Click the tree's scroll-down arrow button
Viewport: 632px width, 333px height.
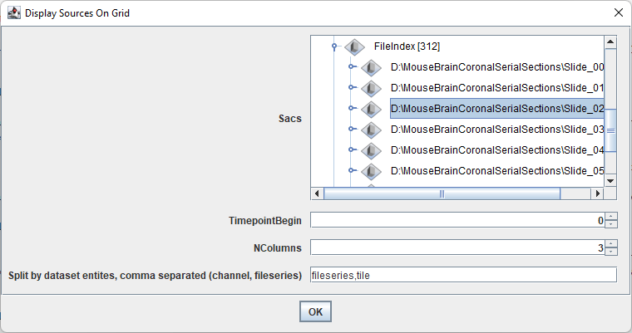tap(610, 181)
